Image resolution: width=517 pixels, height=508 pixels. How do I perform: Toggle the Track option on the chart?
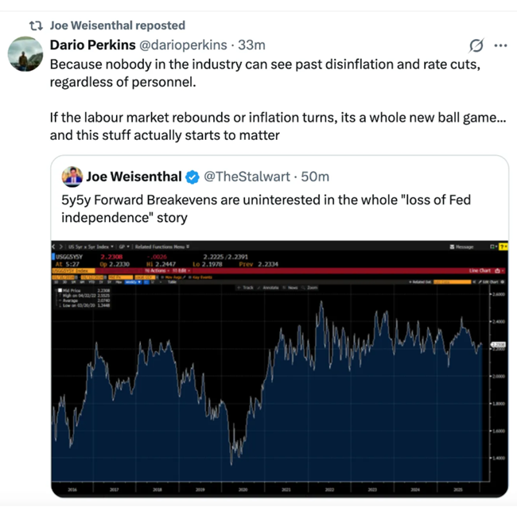pyautogui.click(x=247, y=287)
